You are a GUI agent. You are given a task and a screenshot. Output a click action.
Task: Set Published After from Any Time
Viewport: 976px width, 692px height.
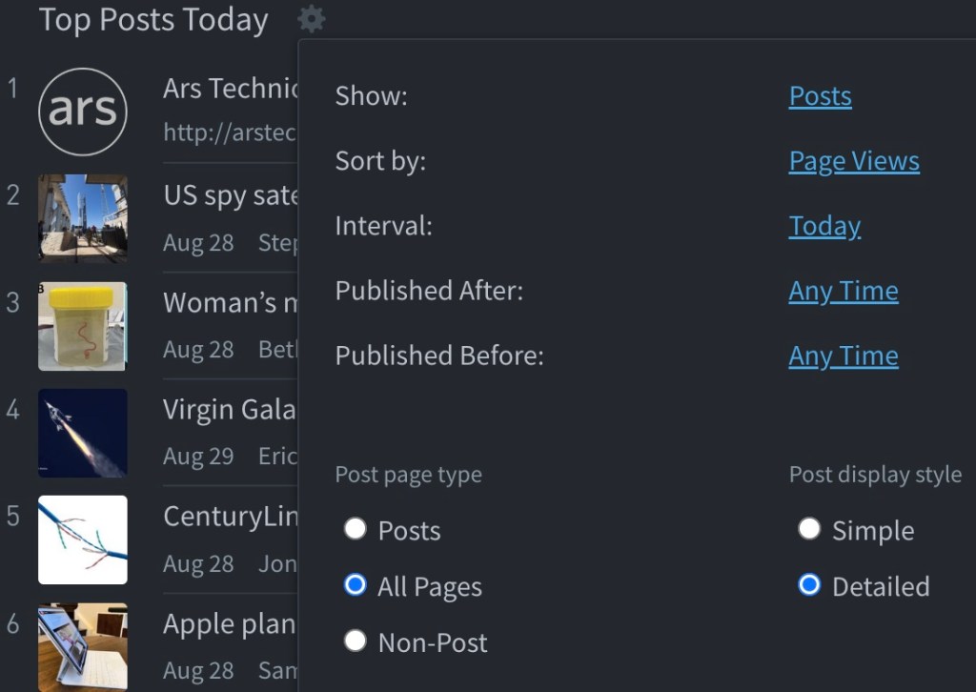point(844,292)
